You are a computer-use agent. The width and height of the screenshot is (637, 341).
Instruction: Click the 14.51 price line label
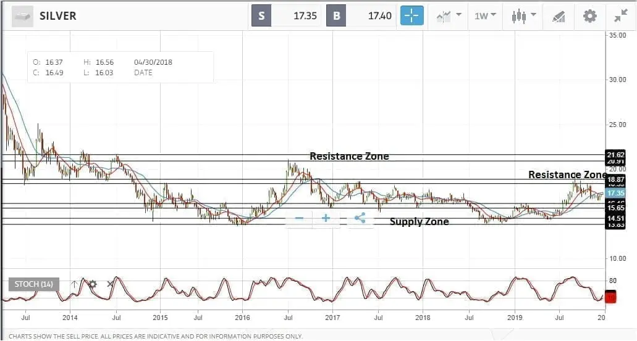coord(615,218)
